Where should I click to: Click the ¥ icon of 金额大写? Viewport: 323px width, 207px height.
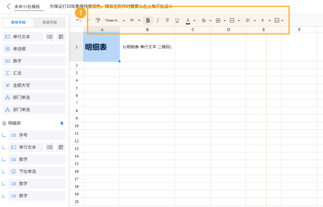click(8, 85)
